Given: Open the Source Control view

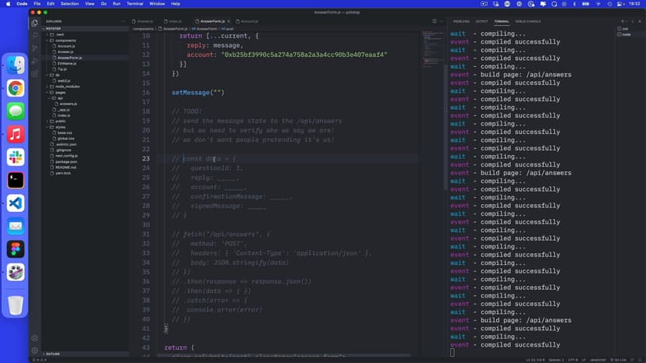Looking at the screenshot, I should point(35,48).
